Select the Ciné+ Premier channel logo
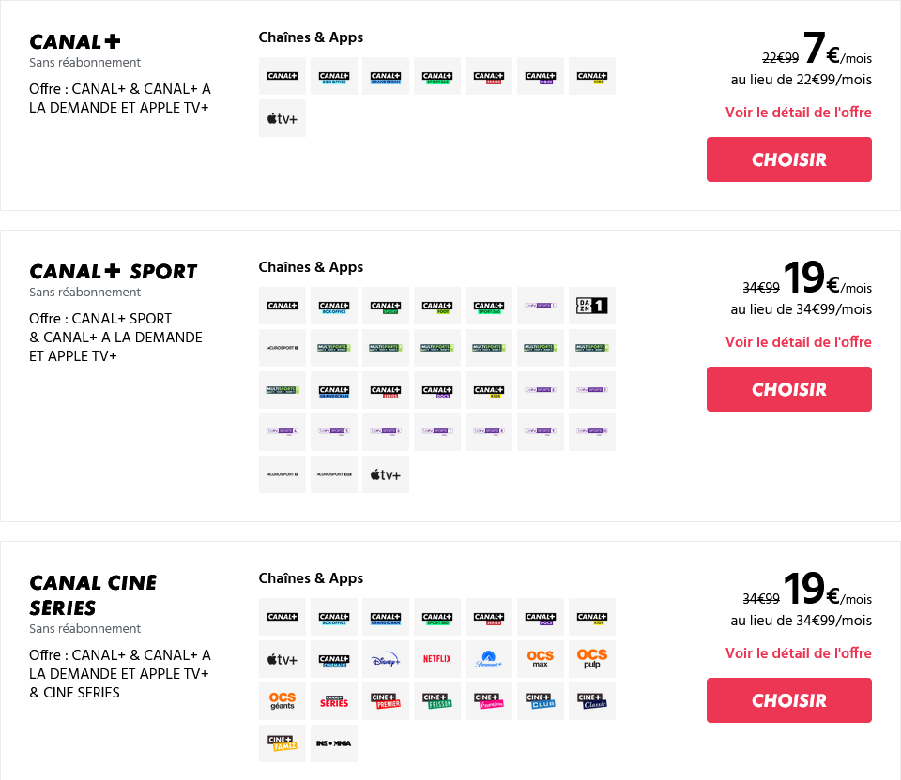Image resolution: width=901 pixels, height=780 pixels. 386,701
